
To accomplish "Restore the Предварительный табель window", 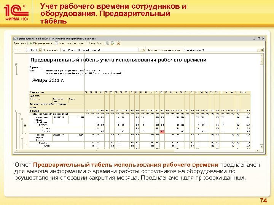I will (x=259, y=38).
